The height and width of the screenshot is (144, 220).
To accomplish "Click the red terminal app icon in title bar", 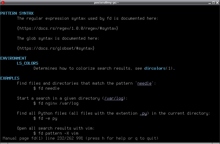I will (3, 3).
